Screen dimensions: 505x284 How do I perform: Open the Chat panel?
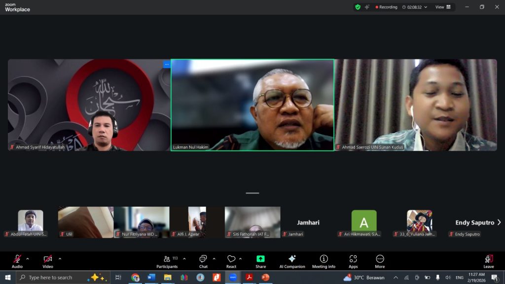203,261
